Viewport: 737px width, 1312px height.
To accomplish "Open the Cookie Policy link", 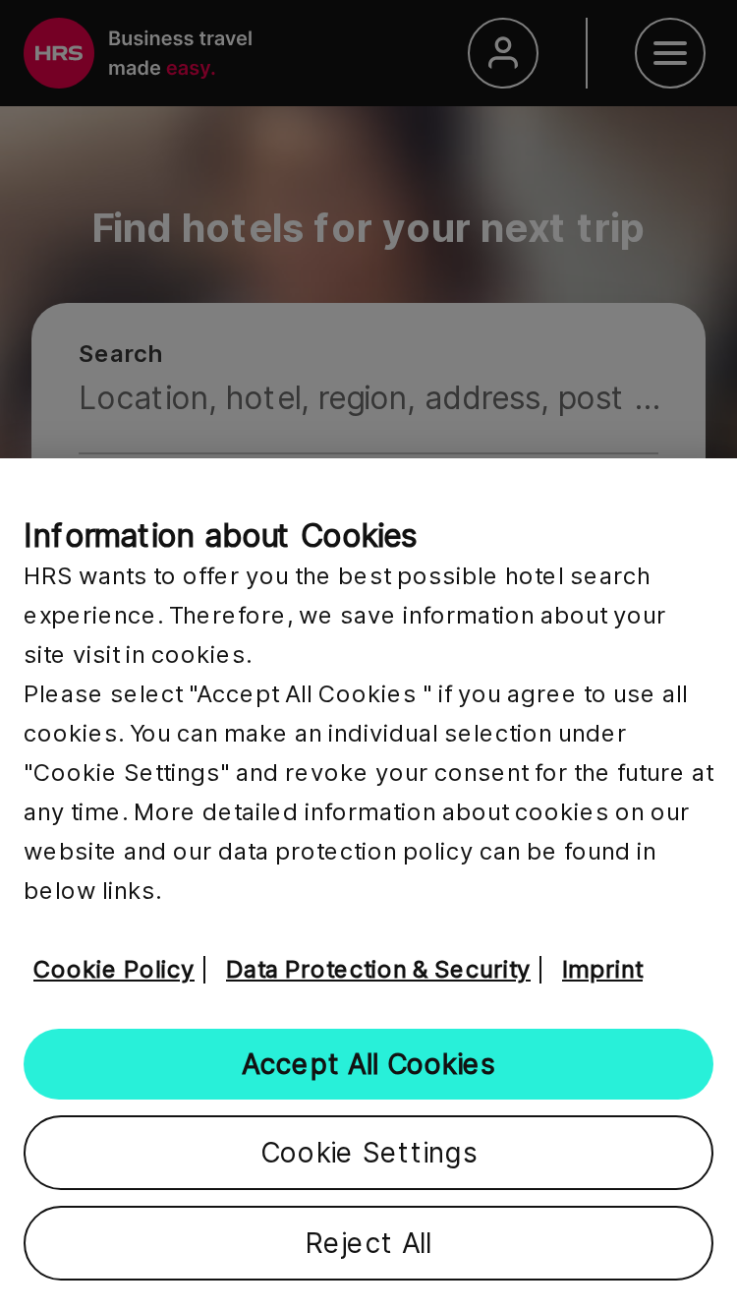I will tap(113, 970).
